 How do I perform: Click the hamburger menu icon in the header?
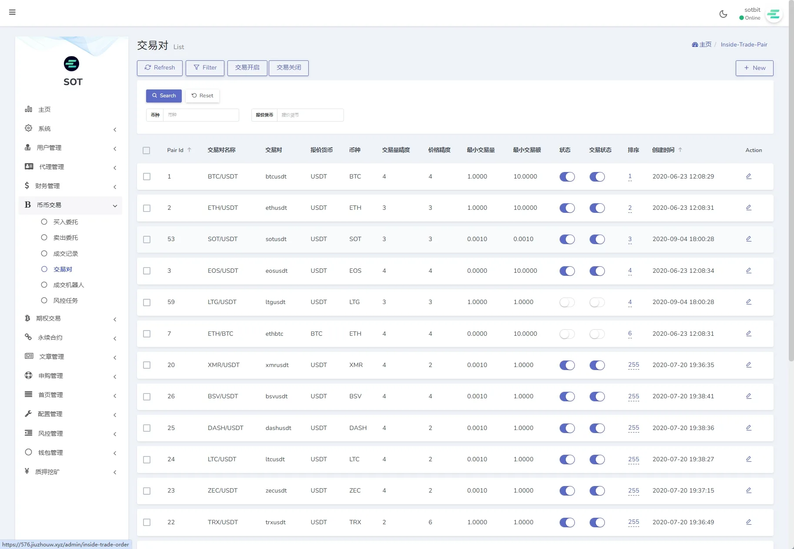pyautogui.click(x=12, y=12)
